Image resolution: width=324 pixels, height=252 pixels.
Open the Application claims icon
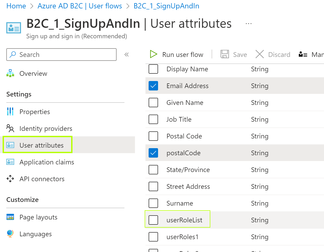point(10,162)
